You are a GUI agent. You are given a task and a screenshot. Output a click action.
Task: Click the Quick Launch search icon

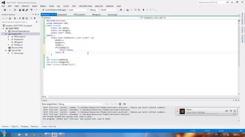[x=227, y=3]
